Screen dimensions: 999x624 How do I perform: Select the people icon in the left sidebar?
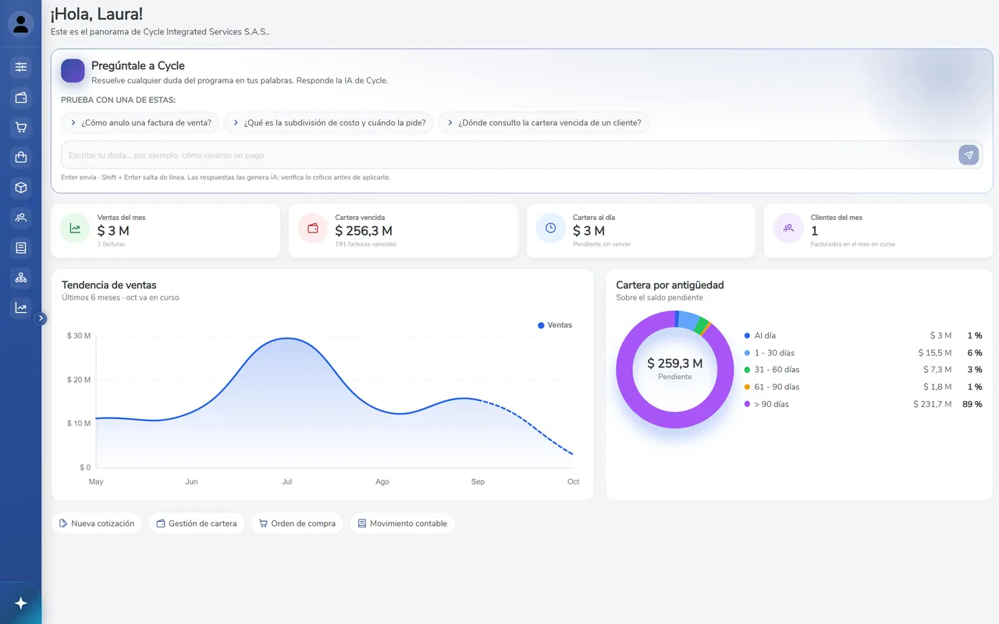click(21, 218)
